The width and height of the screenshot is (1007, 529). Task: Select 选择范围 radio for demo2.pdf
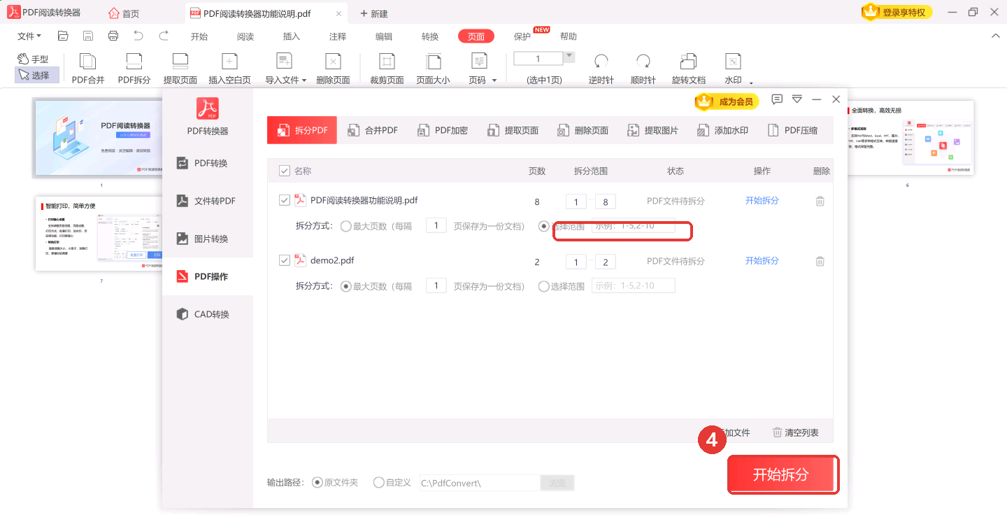point(544,286)
